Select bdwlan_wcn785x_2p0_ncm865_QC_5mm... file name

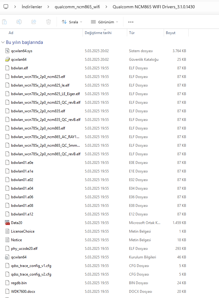pos(45,145)
